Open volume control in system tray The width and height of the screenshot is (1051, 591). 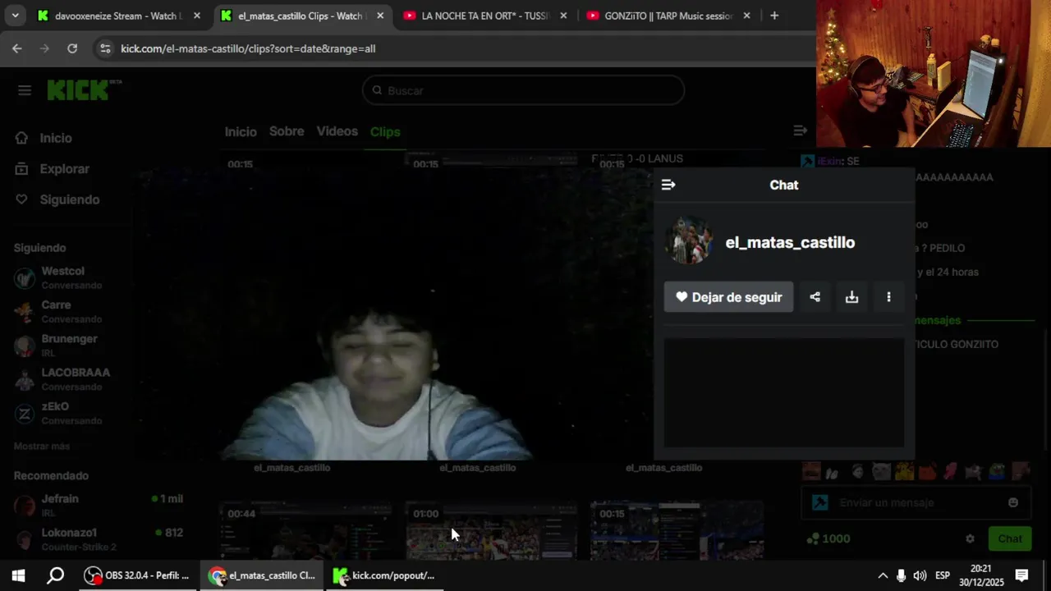point(920,575)
